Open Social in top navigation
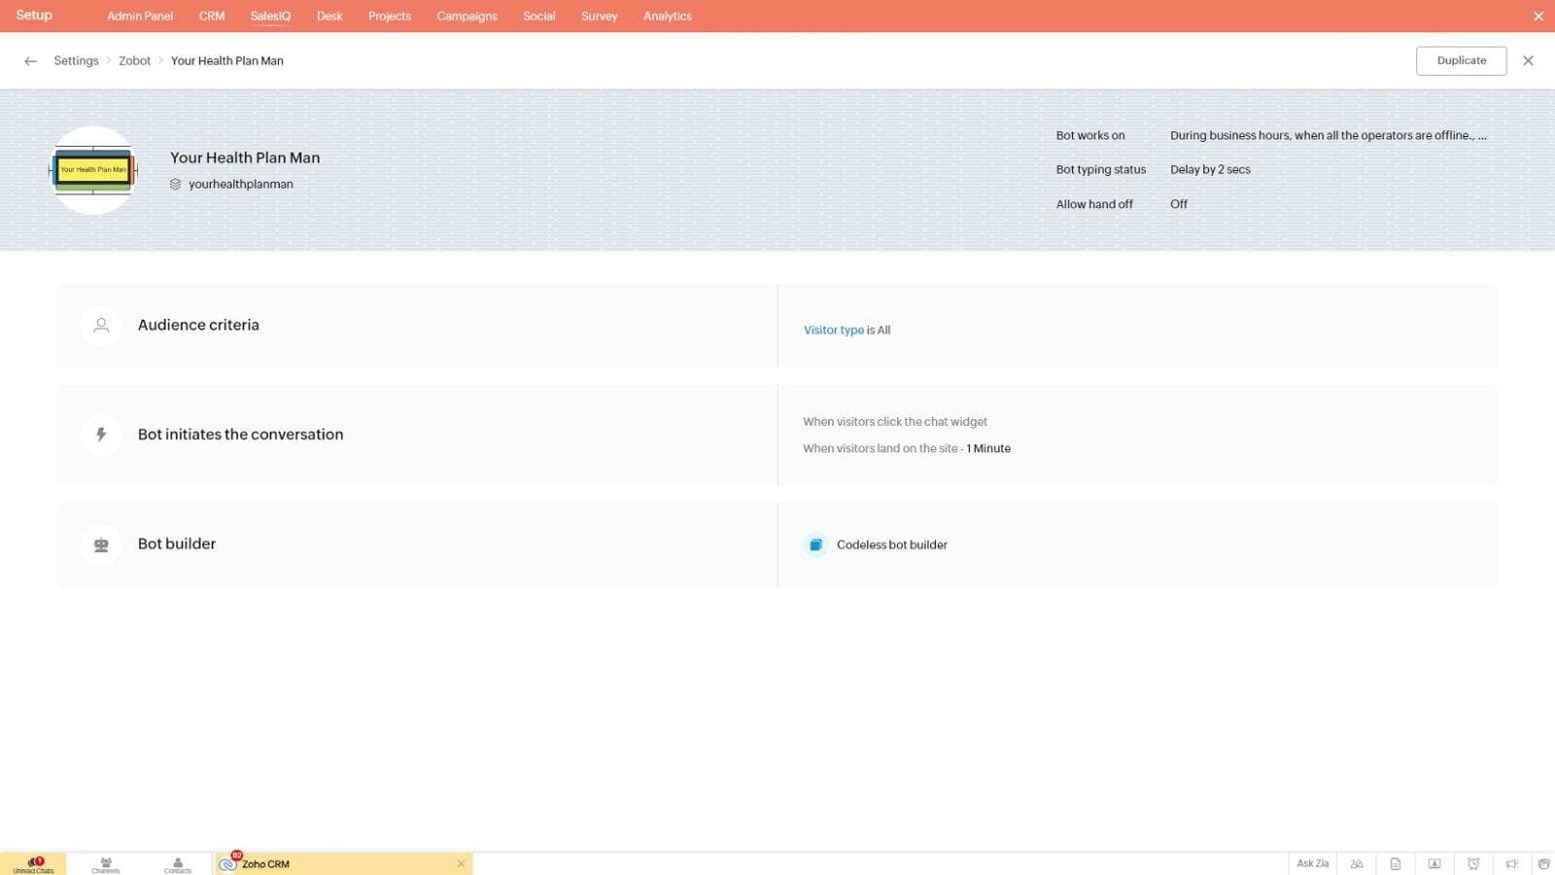This screenshot has width=1555, height=875. click(x=539, y=17)
